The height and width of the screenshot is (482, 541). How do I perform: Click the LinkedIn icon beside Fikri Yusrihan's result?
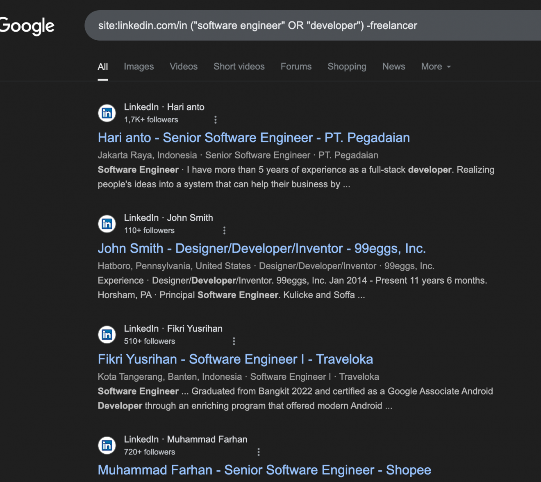[x=107, y=335]
